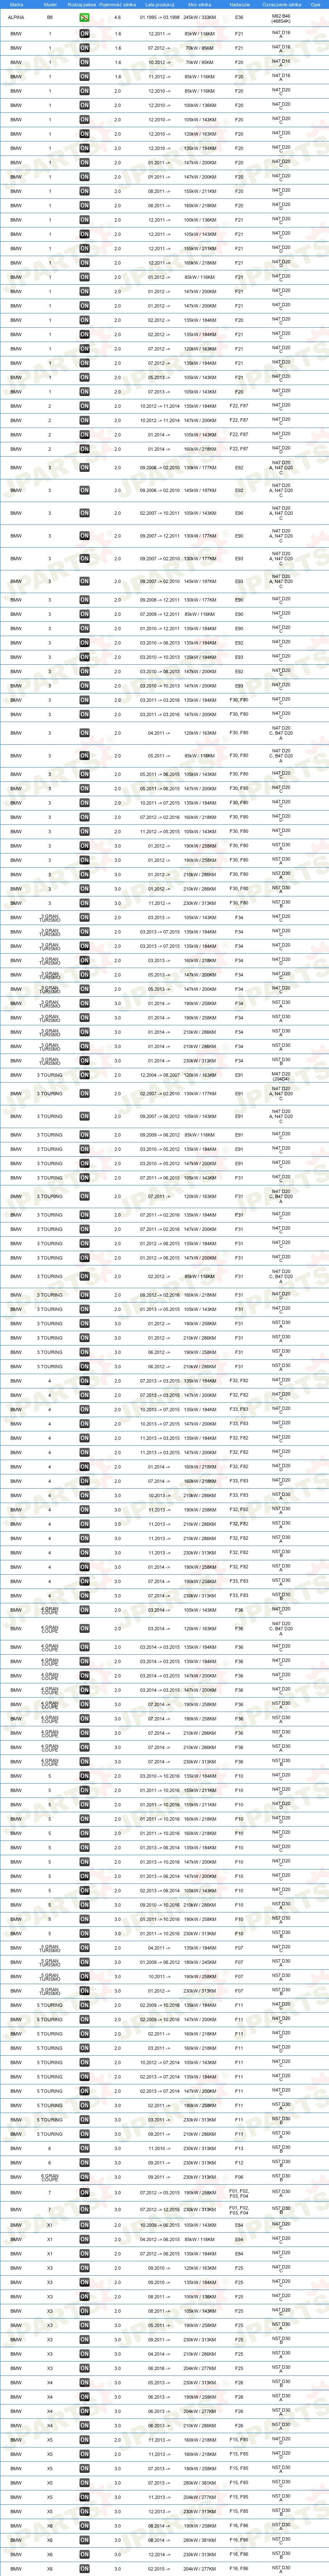This screenshot has width=329, height=2576.
Task: Click ON icon in model 2 160kW / 218KM row
Action: (x=84, y=449)
